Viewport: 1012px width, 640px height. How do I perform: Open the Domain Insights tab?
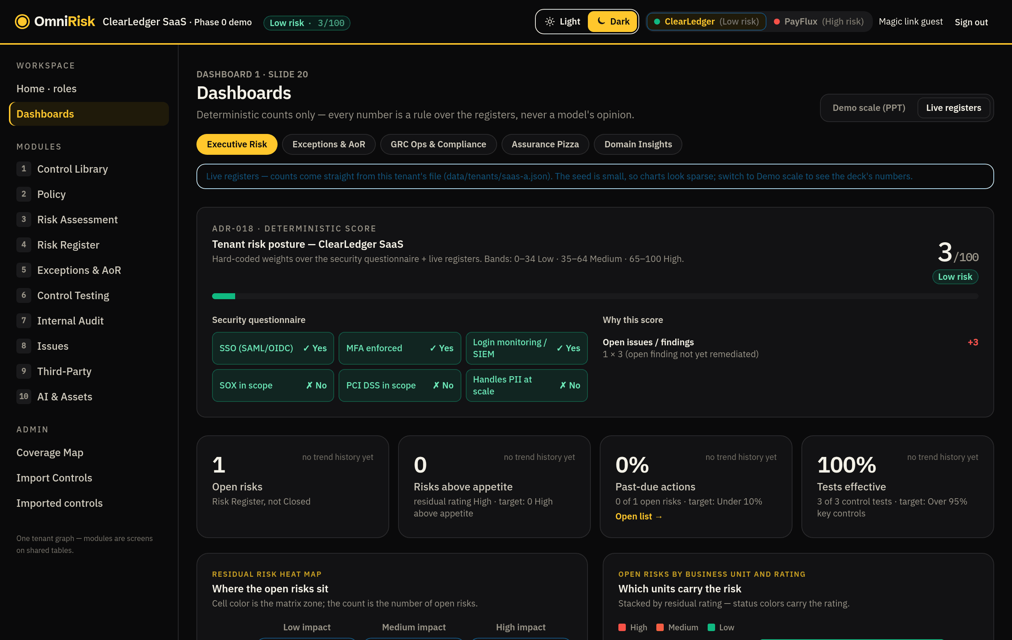tap(638, 144)
